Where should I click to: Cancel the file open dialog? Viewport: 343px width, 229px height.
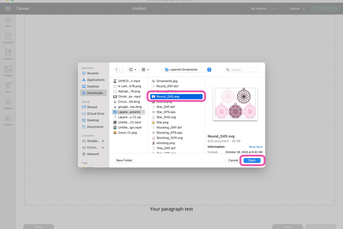click(233, 161)
